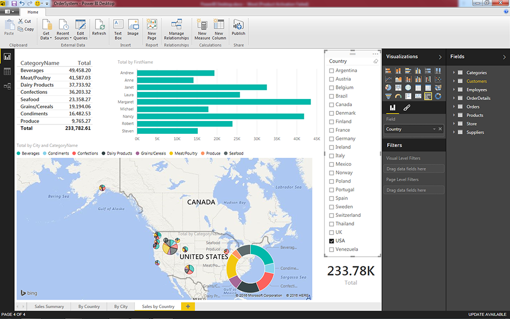Choose the pie chart visualization
Viewport: 510px width, 319px height.
388,88
